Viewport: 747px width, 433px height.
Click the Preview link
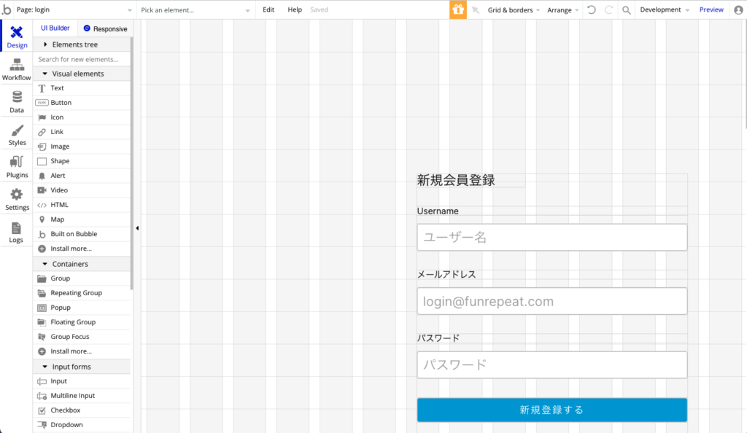coord(711,9)
